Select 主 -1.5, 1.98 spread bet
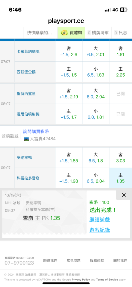This screenshot has width=132, height=287. point(69,178)
